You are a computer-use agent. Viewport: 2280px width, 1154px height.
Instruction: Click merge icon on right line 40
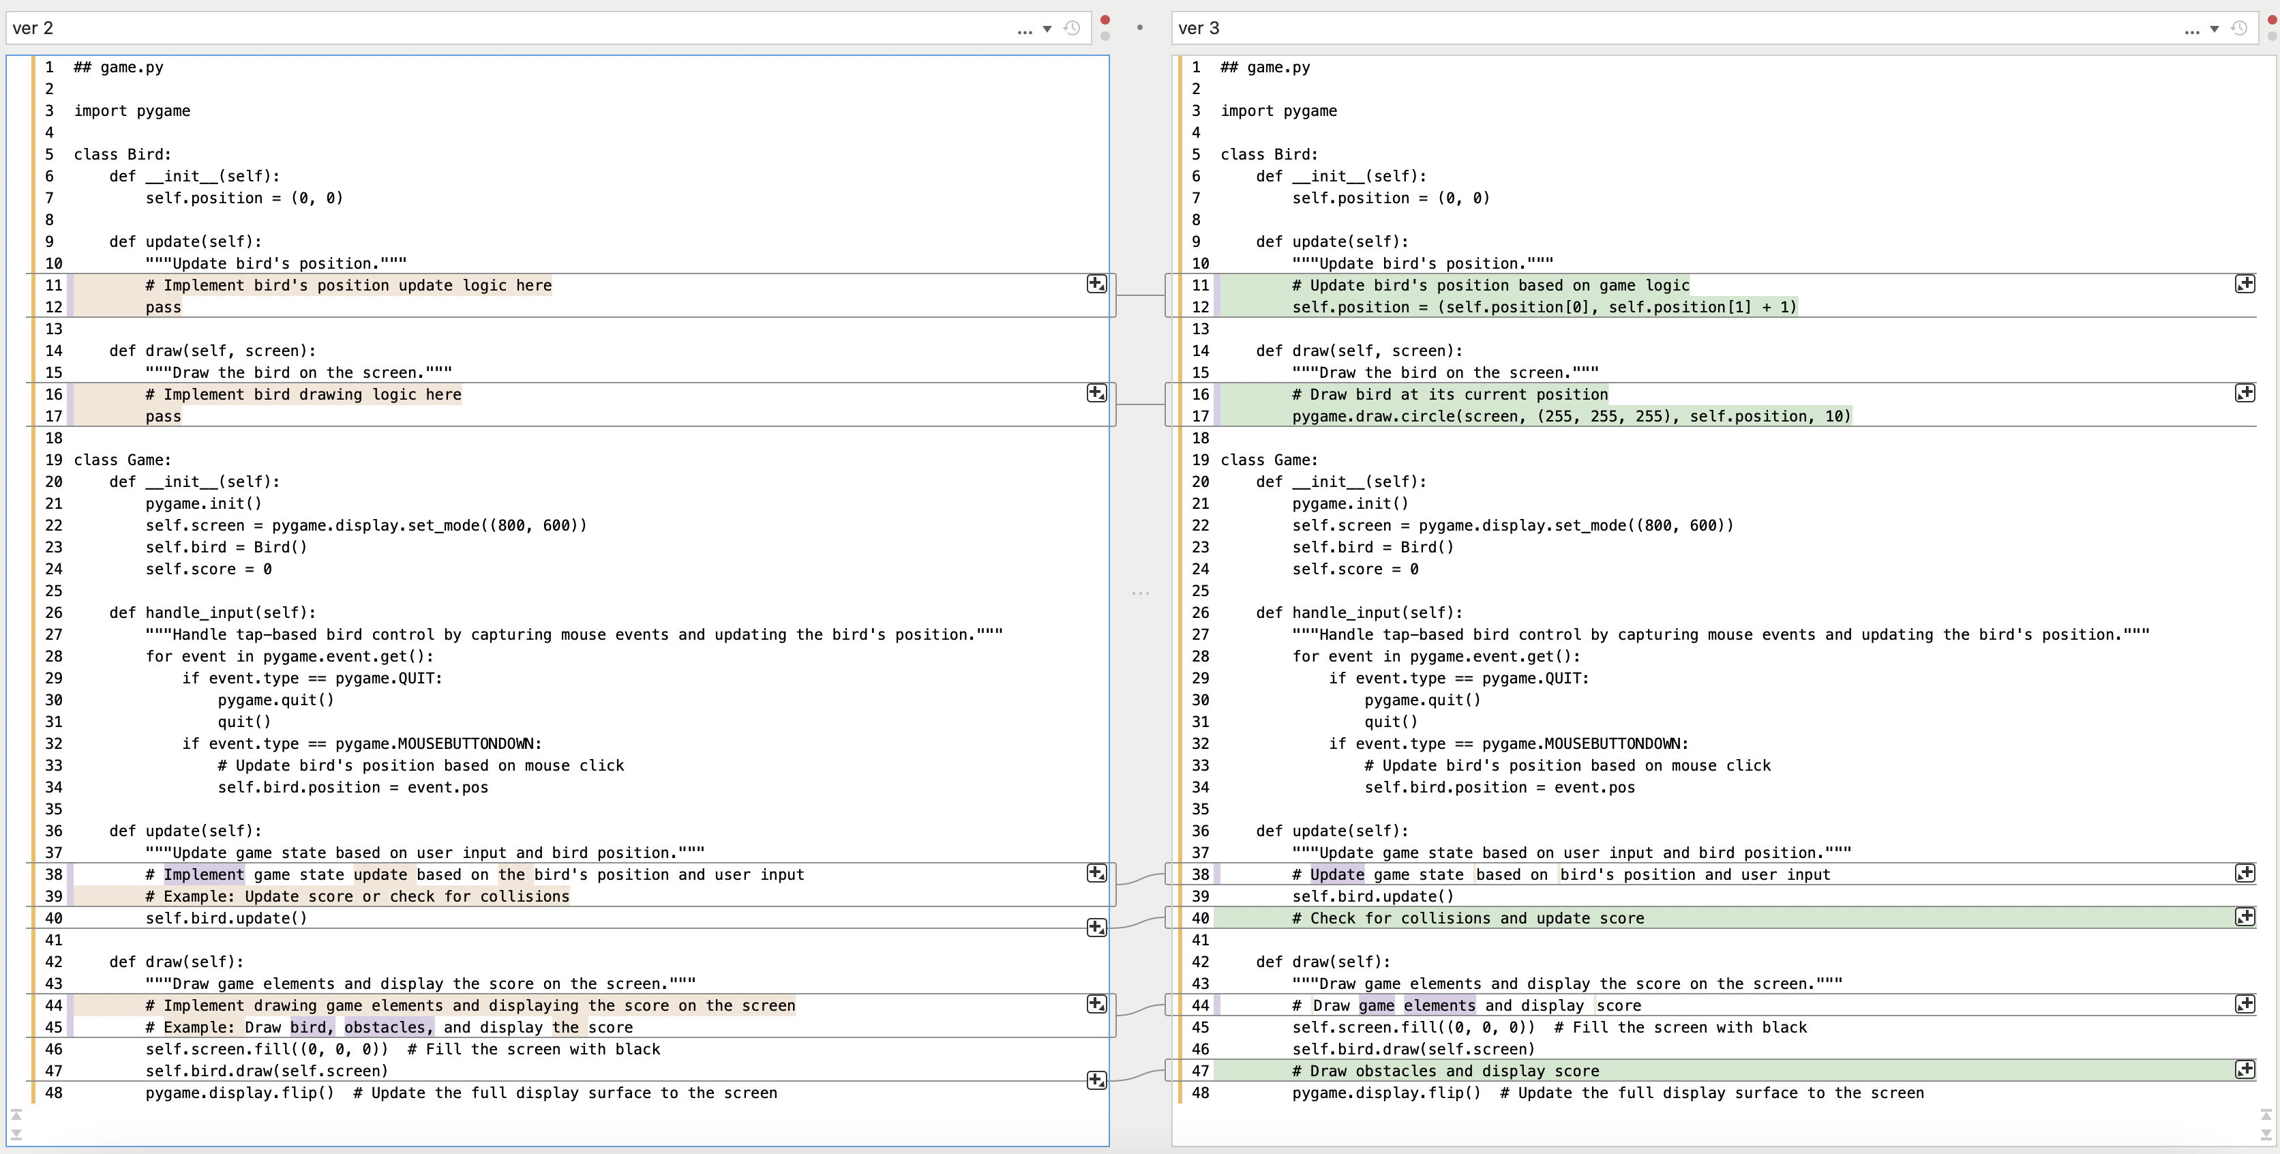tap(2245, 917)
